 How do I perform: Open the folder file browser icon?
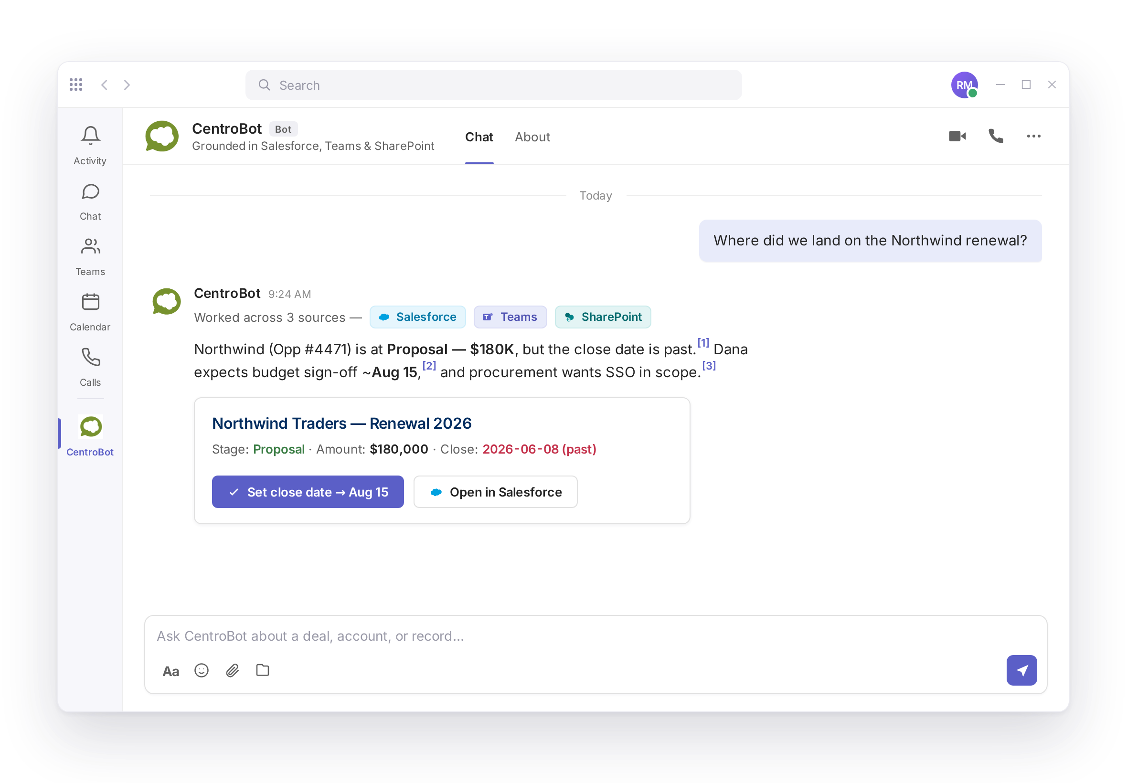click(x=263, y=670)
